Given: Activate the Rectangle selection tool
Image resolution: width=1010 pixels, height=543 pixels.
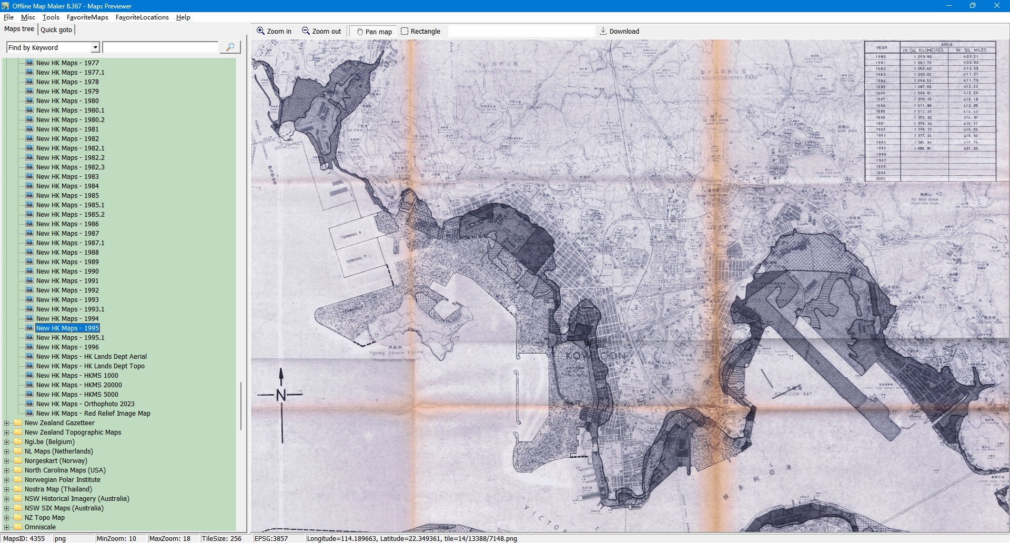Looking at the screenshot, I should pyautogui.click(x=405, y=31).
